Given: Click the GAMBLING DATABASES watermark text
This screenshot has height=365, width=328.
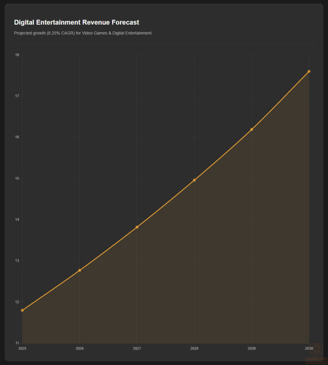Looking at the screenshot, I should pos(316,360).
